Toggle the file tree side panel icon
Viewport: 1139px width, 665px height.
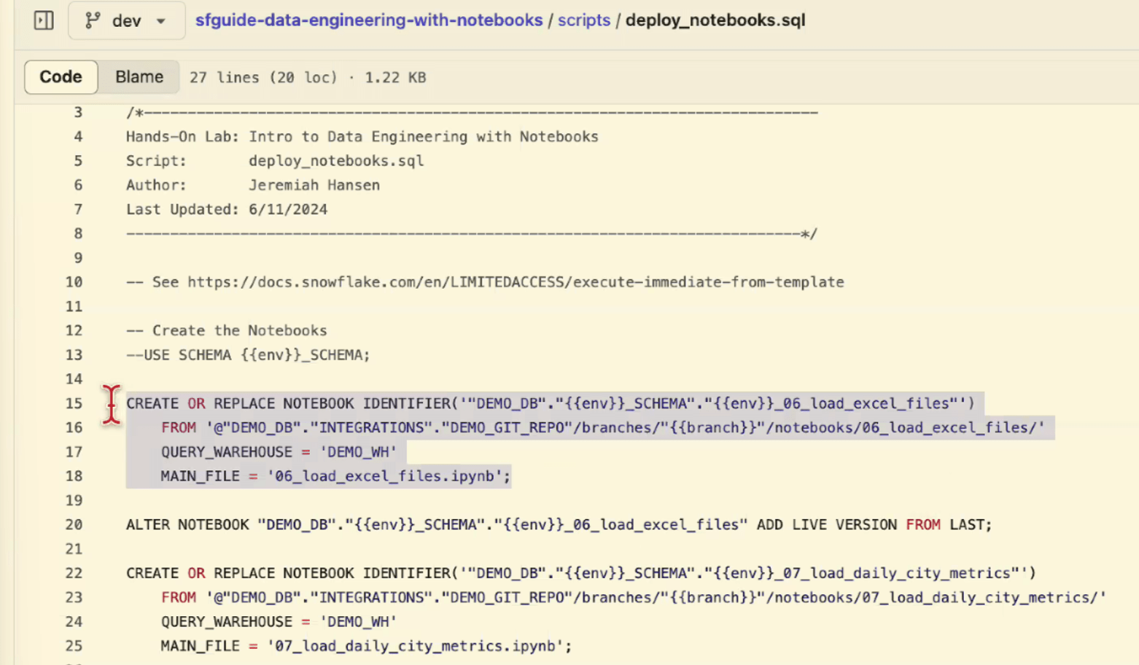click(x=44, y=20)
